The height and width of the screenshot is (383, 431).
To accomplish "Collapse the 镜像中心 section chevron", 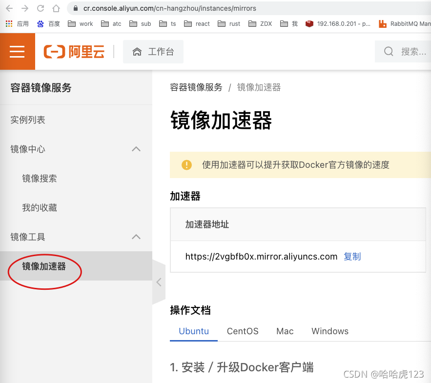I will click(x=136, y=149).
